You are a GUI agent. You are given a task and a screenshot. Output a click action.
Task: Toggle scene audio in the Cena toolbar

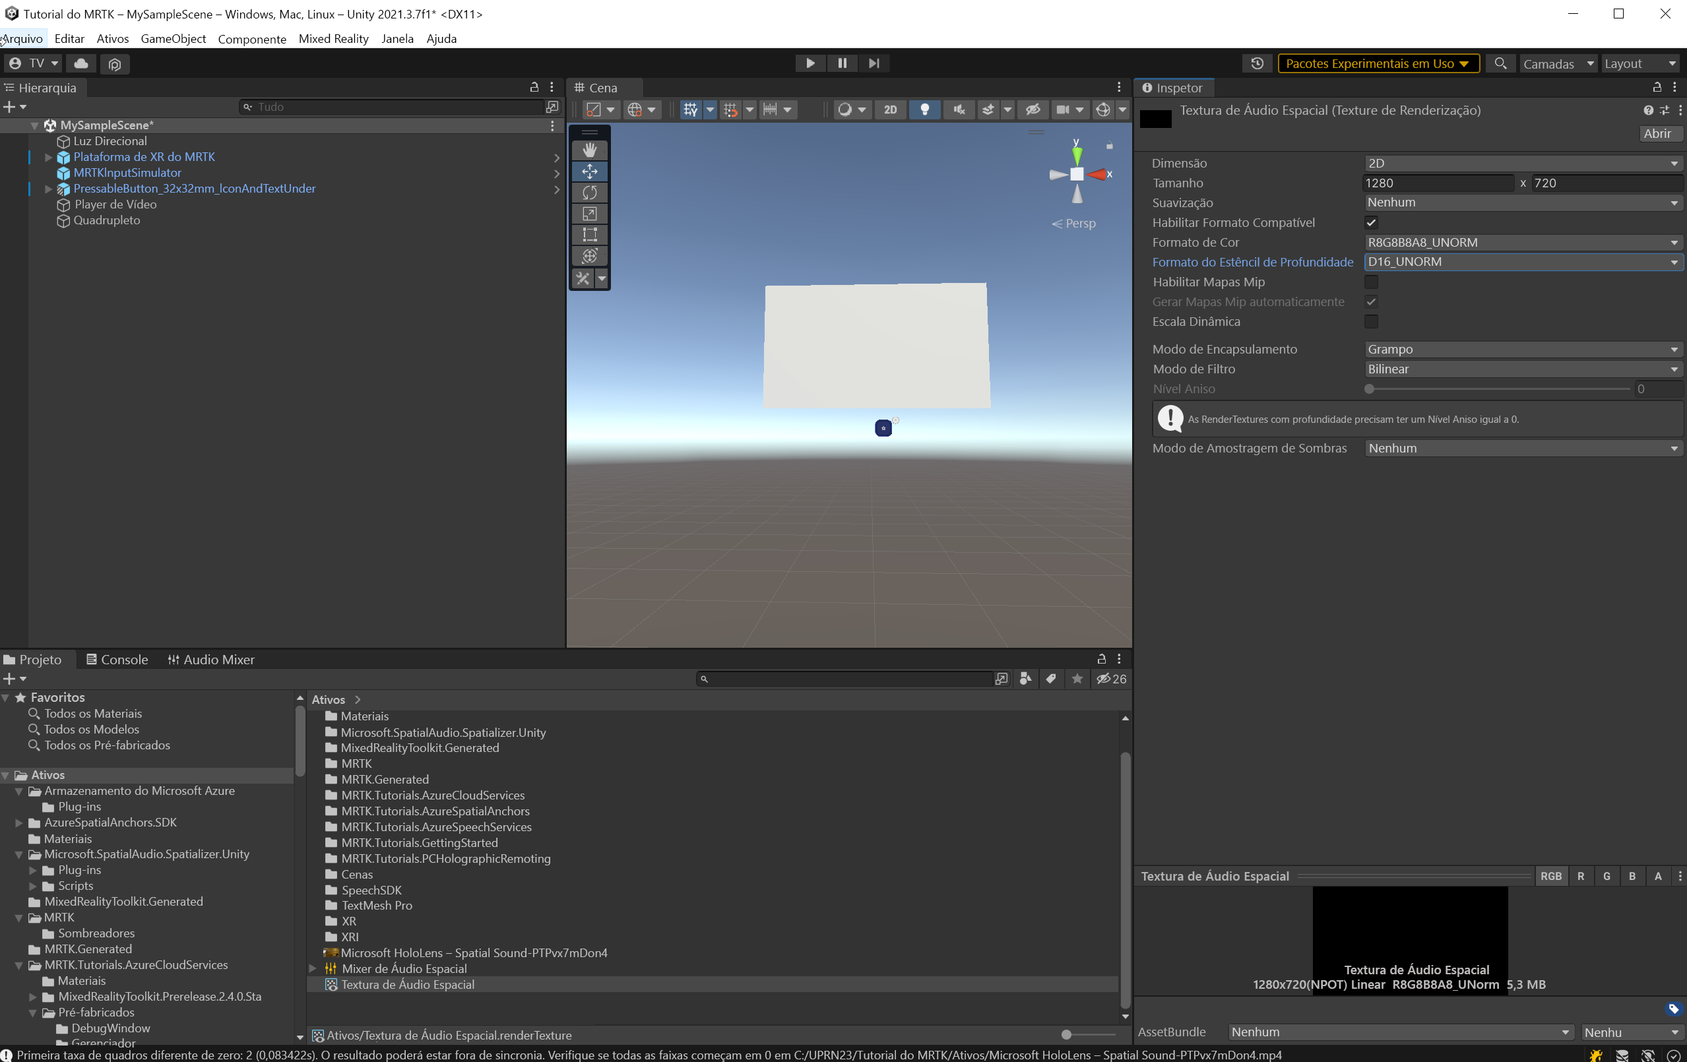(x=959, y=109)
